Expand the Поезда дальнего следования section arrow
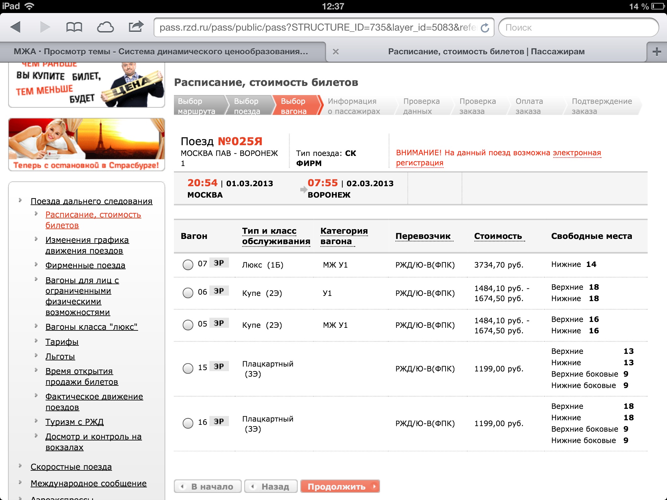Viewport: 667px width, 500px height. coord(20,200)
